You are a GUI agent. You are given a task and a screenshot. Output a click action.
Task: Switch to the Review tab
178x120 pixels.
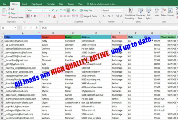pyautogui.click(x=71, y=4)
